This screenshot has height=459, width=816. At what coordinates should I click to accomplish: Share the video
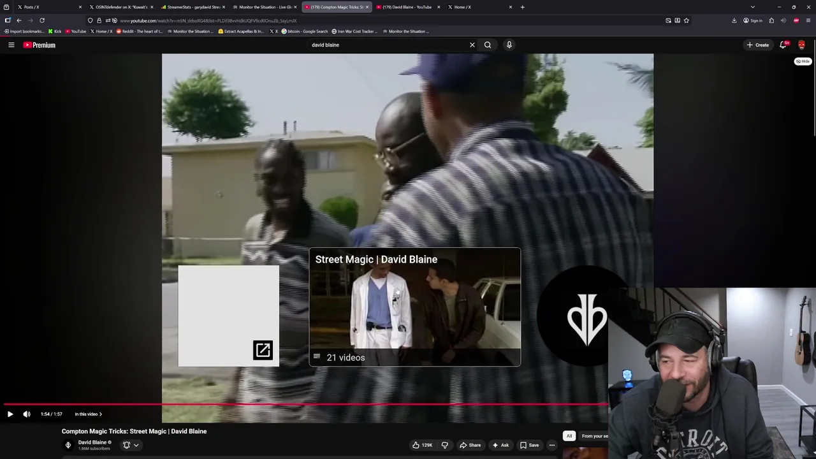[x=470, y=445]
